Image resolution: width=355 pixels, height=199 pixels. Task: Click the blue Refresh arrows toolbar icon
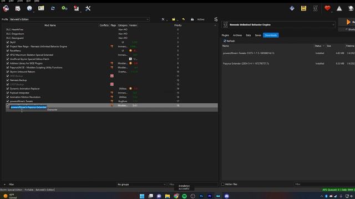[x=53, y=8]
